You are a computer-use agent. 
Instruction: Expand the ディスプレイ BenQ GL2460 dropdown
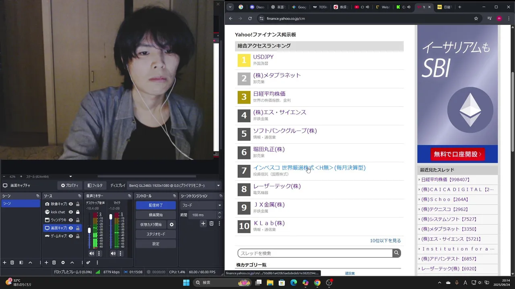(x=218, y=185)
